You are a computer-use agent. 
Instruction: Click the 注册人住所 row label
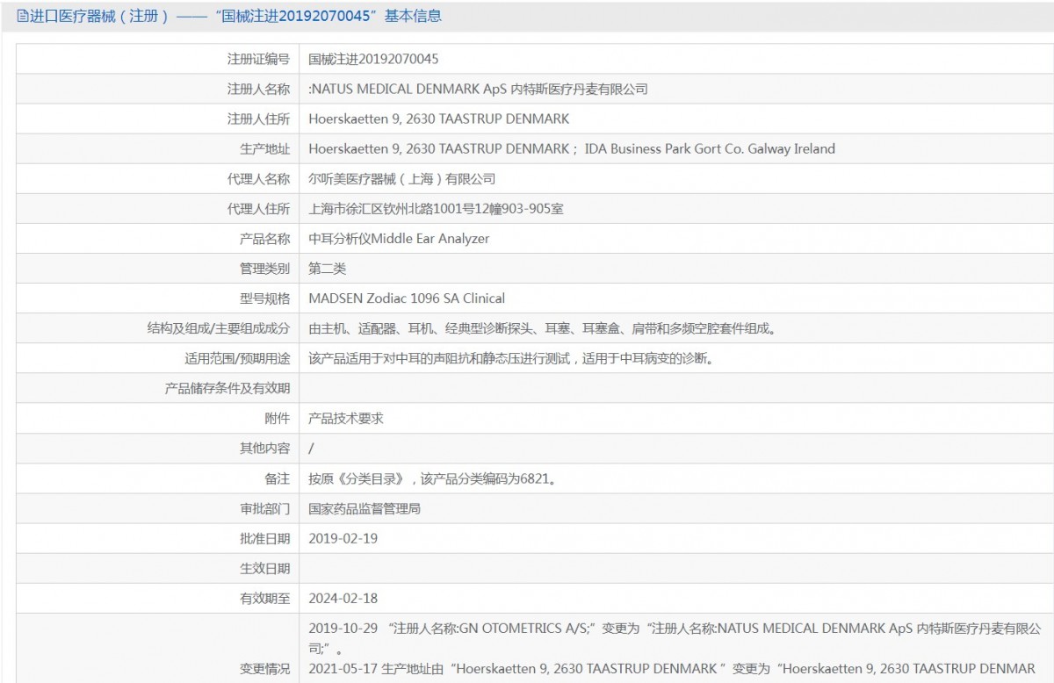(258, 119)
